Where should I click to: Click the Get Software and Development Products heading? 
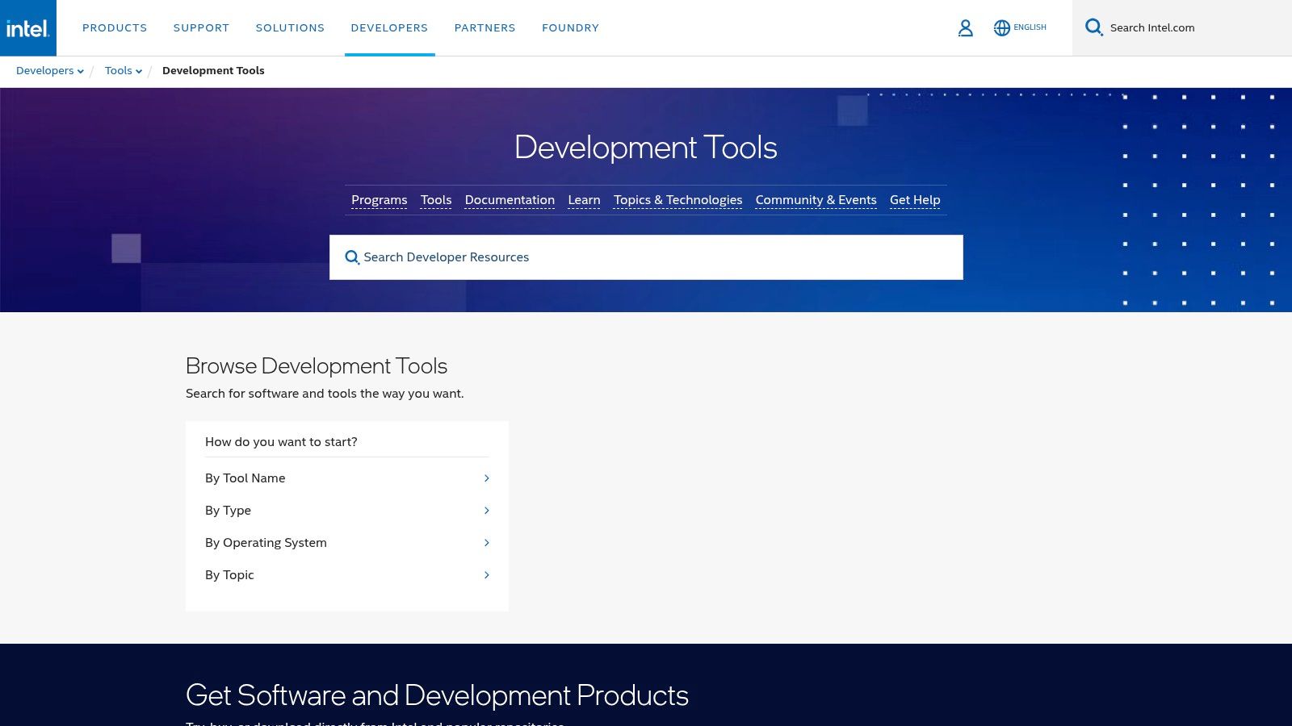[x=437, y=695]
